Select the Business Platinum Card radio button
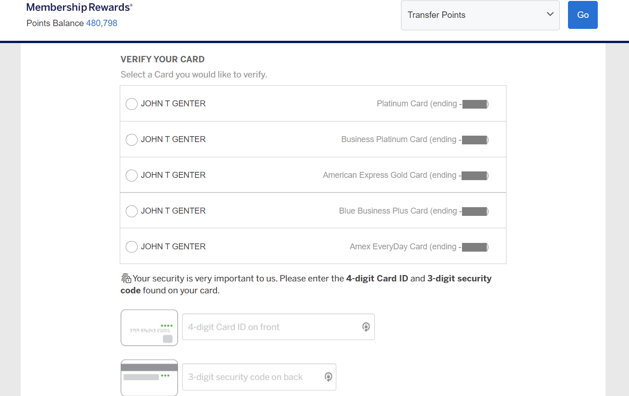 (x=132, y=140)
